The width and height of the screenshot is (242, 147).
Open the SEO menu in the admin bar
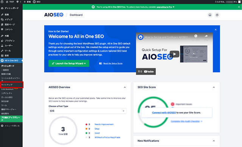37,2
